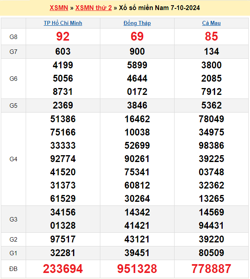Select G1 number 32281

pyautogui.click(x=63, y=253)
